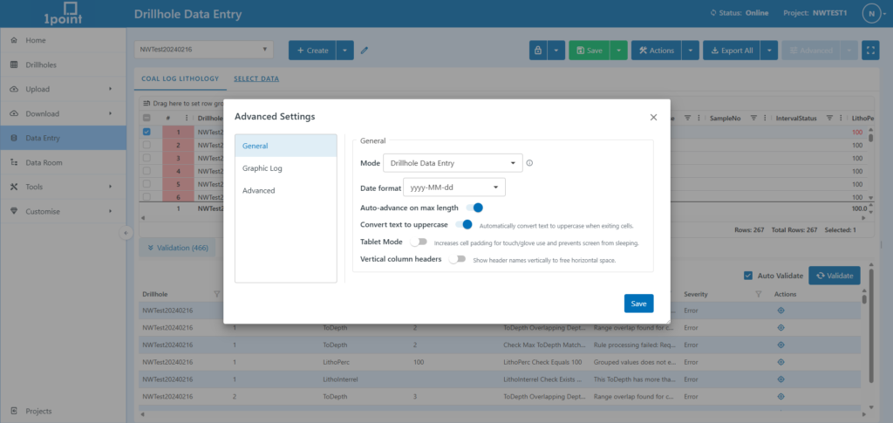Open the Date format dropdown
This screenshot has width=893, height=423.
tap(453, 187)
